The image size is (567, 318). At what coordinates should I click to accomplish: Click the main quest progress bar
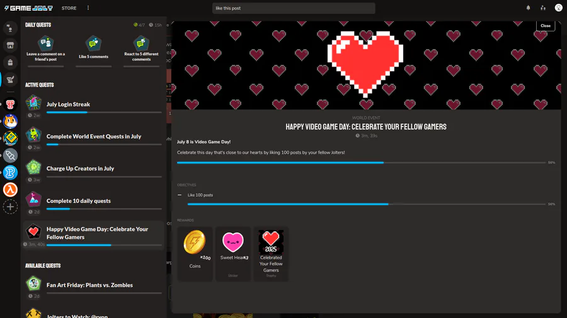click(x=361, y=163)
